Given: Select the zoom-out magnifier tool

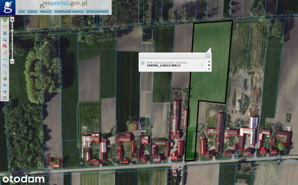Looking at the screenshot, I should point(5,72).
